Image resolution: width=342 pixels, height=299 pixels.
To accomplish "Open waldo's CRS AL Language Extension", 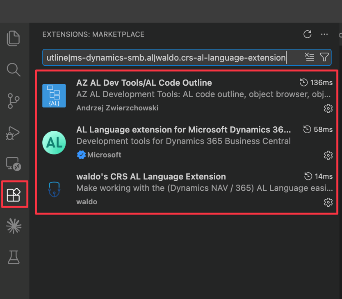I will click(151, 177).
